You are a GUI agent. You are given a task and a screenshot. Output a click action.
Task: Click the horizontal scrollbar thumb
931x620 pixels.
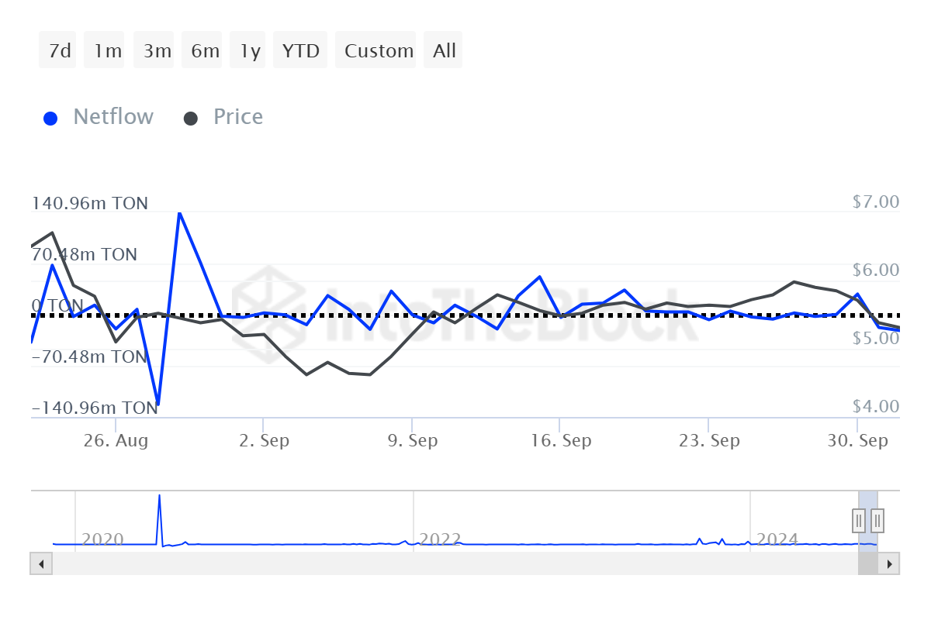(x=867, y=564)
